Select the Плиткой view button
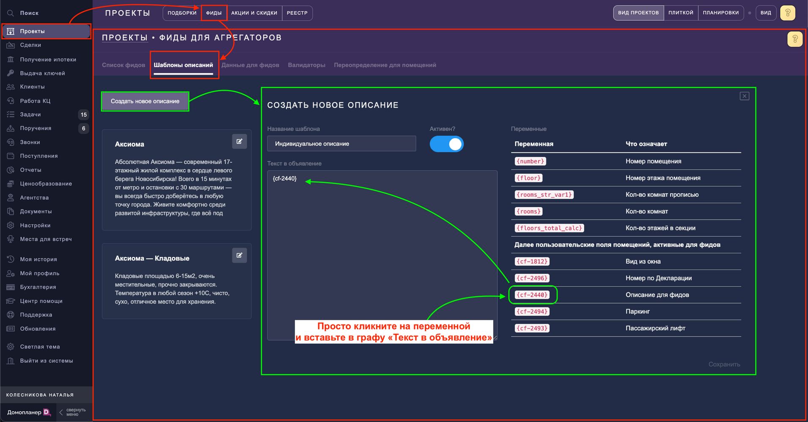The width and height of the screenshot is (808, 422). coord(681,13)
